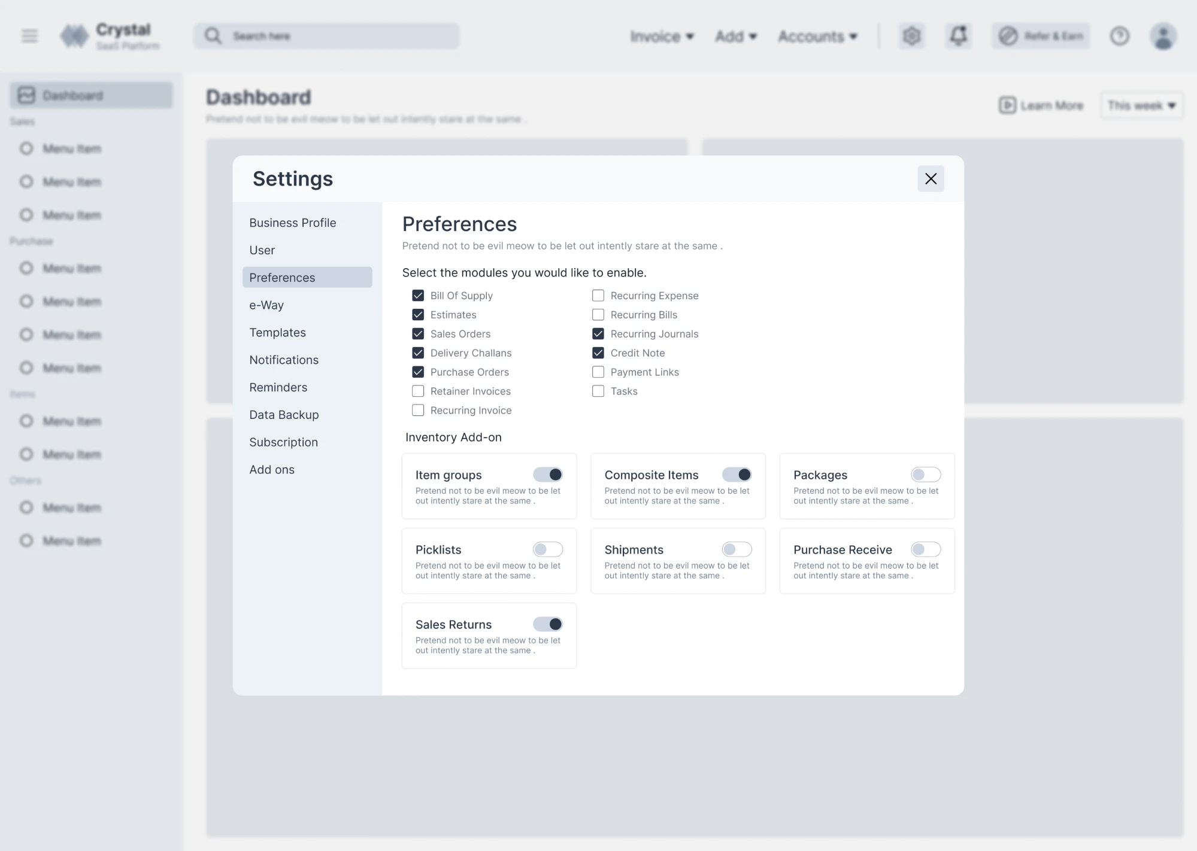Viewport: 1197px width, 851px height.
Task: Open the Accounts dropdown
Action: (818, 36)
